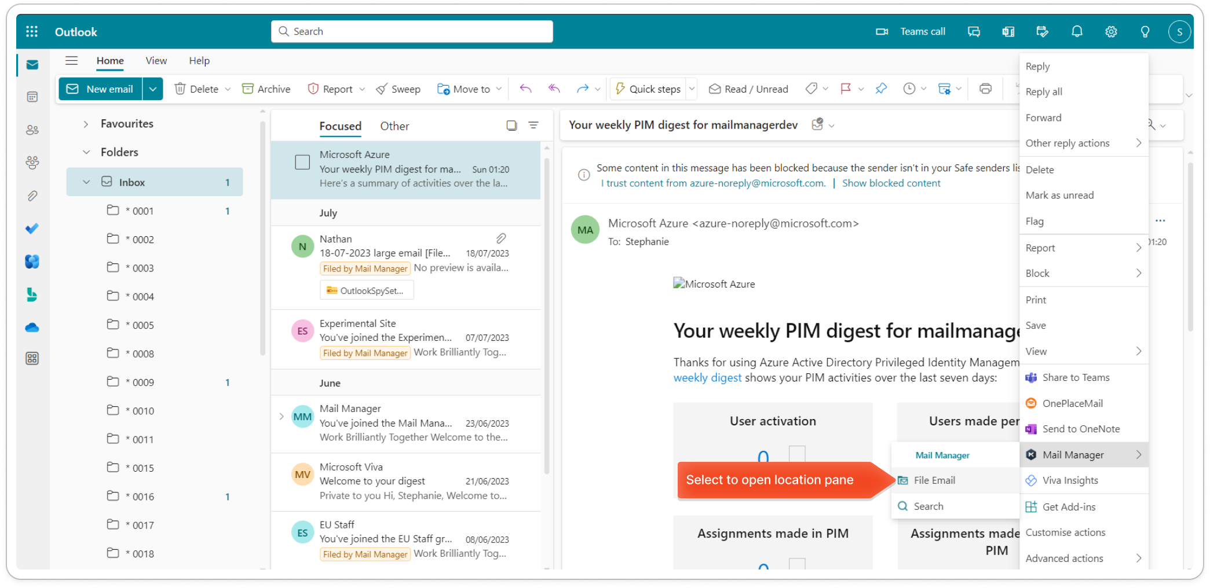Viewport: 1210px width, 588px height.
Task: Open tips lightbulb icon
Action: (1145, 32)
